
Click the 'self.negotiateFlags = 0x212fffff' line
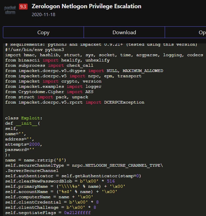[x=48, y=213]
